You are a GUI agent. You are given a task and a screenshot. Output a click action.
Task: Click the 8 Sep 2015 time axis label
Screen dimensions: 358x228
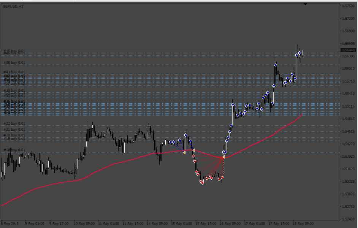pos(10,224)
